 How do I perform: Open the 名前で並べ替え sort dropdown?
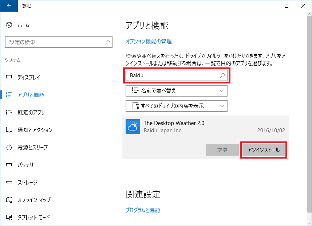pos(177,91)
